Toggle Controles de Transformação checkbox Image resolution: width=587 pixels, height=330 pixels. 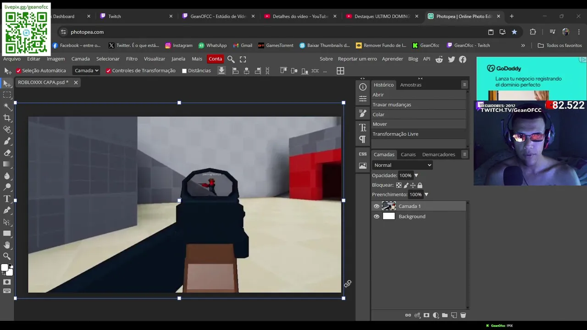108,71
